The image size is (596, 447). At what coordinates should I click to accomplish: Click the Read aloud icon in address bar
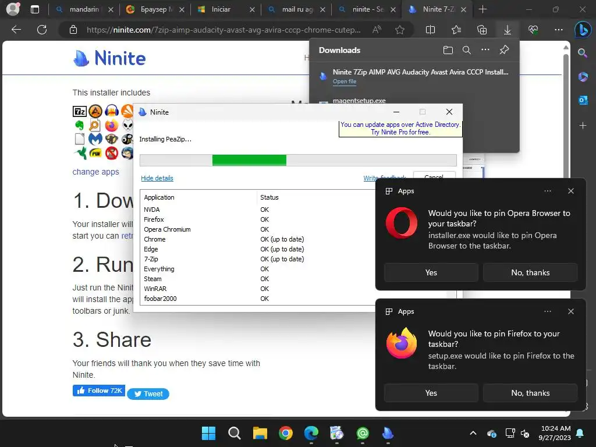pos(377,30)
